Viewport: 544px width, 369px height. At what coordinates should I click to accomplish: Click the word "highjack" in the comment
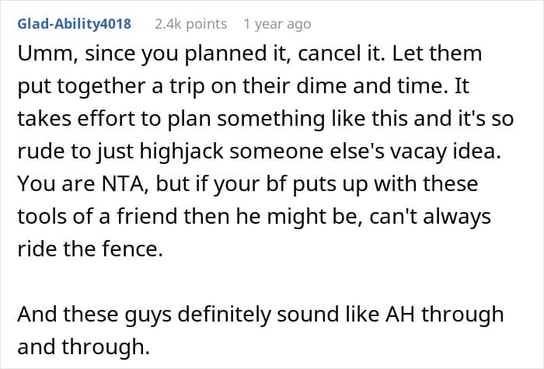point(181,151)
